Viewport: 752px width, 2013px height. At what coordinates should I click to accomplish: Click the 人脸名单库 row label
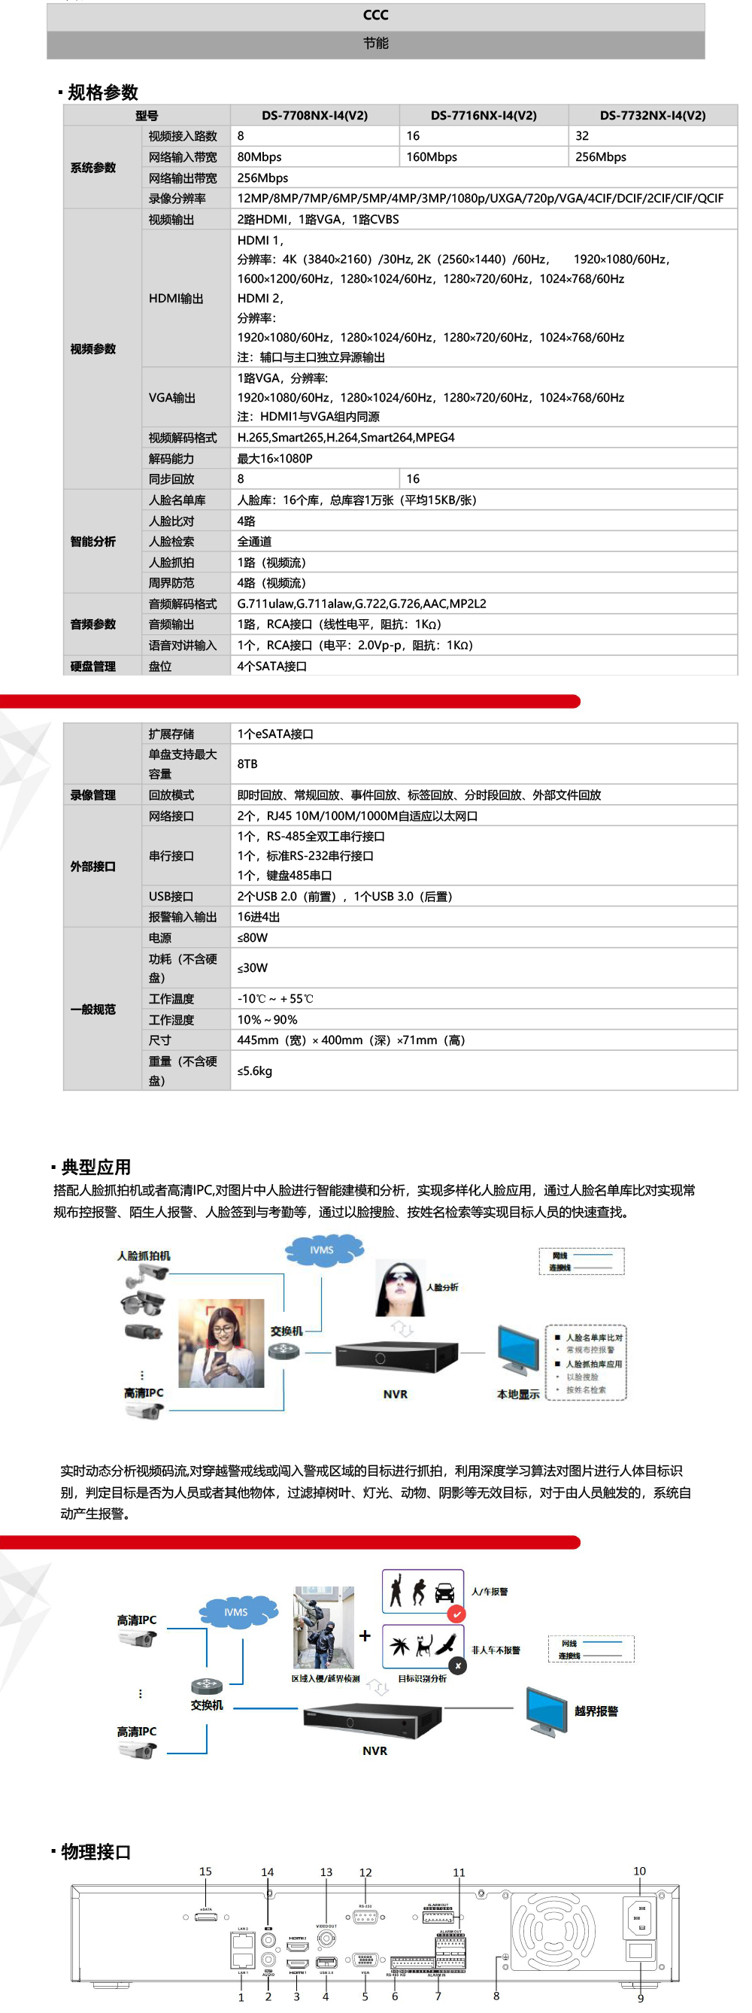click(x=177, y=500)
